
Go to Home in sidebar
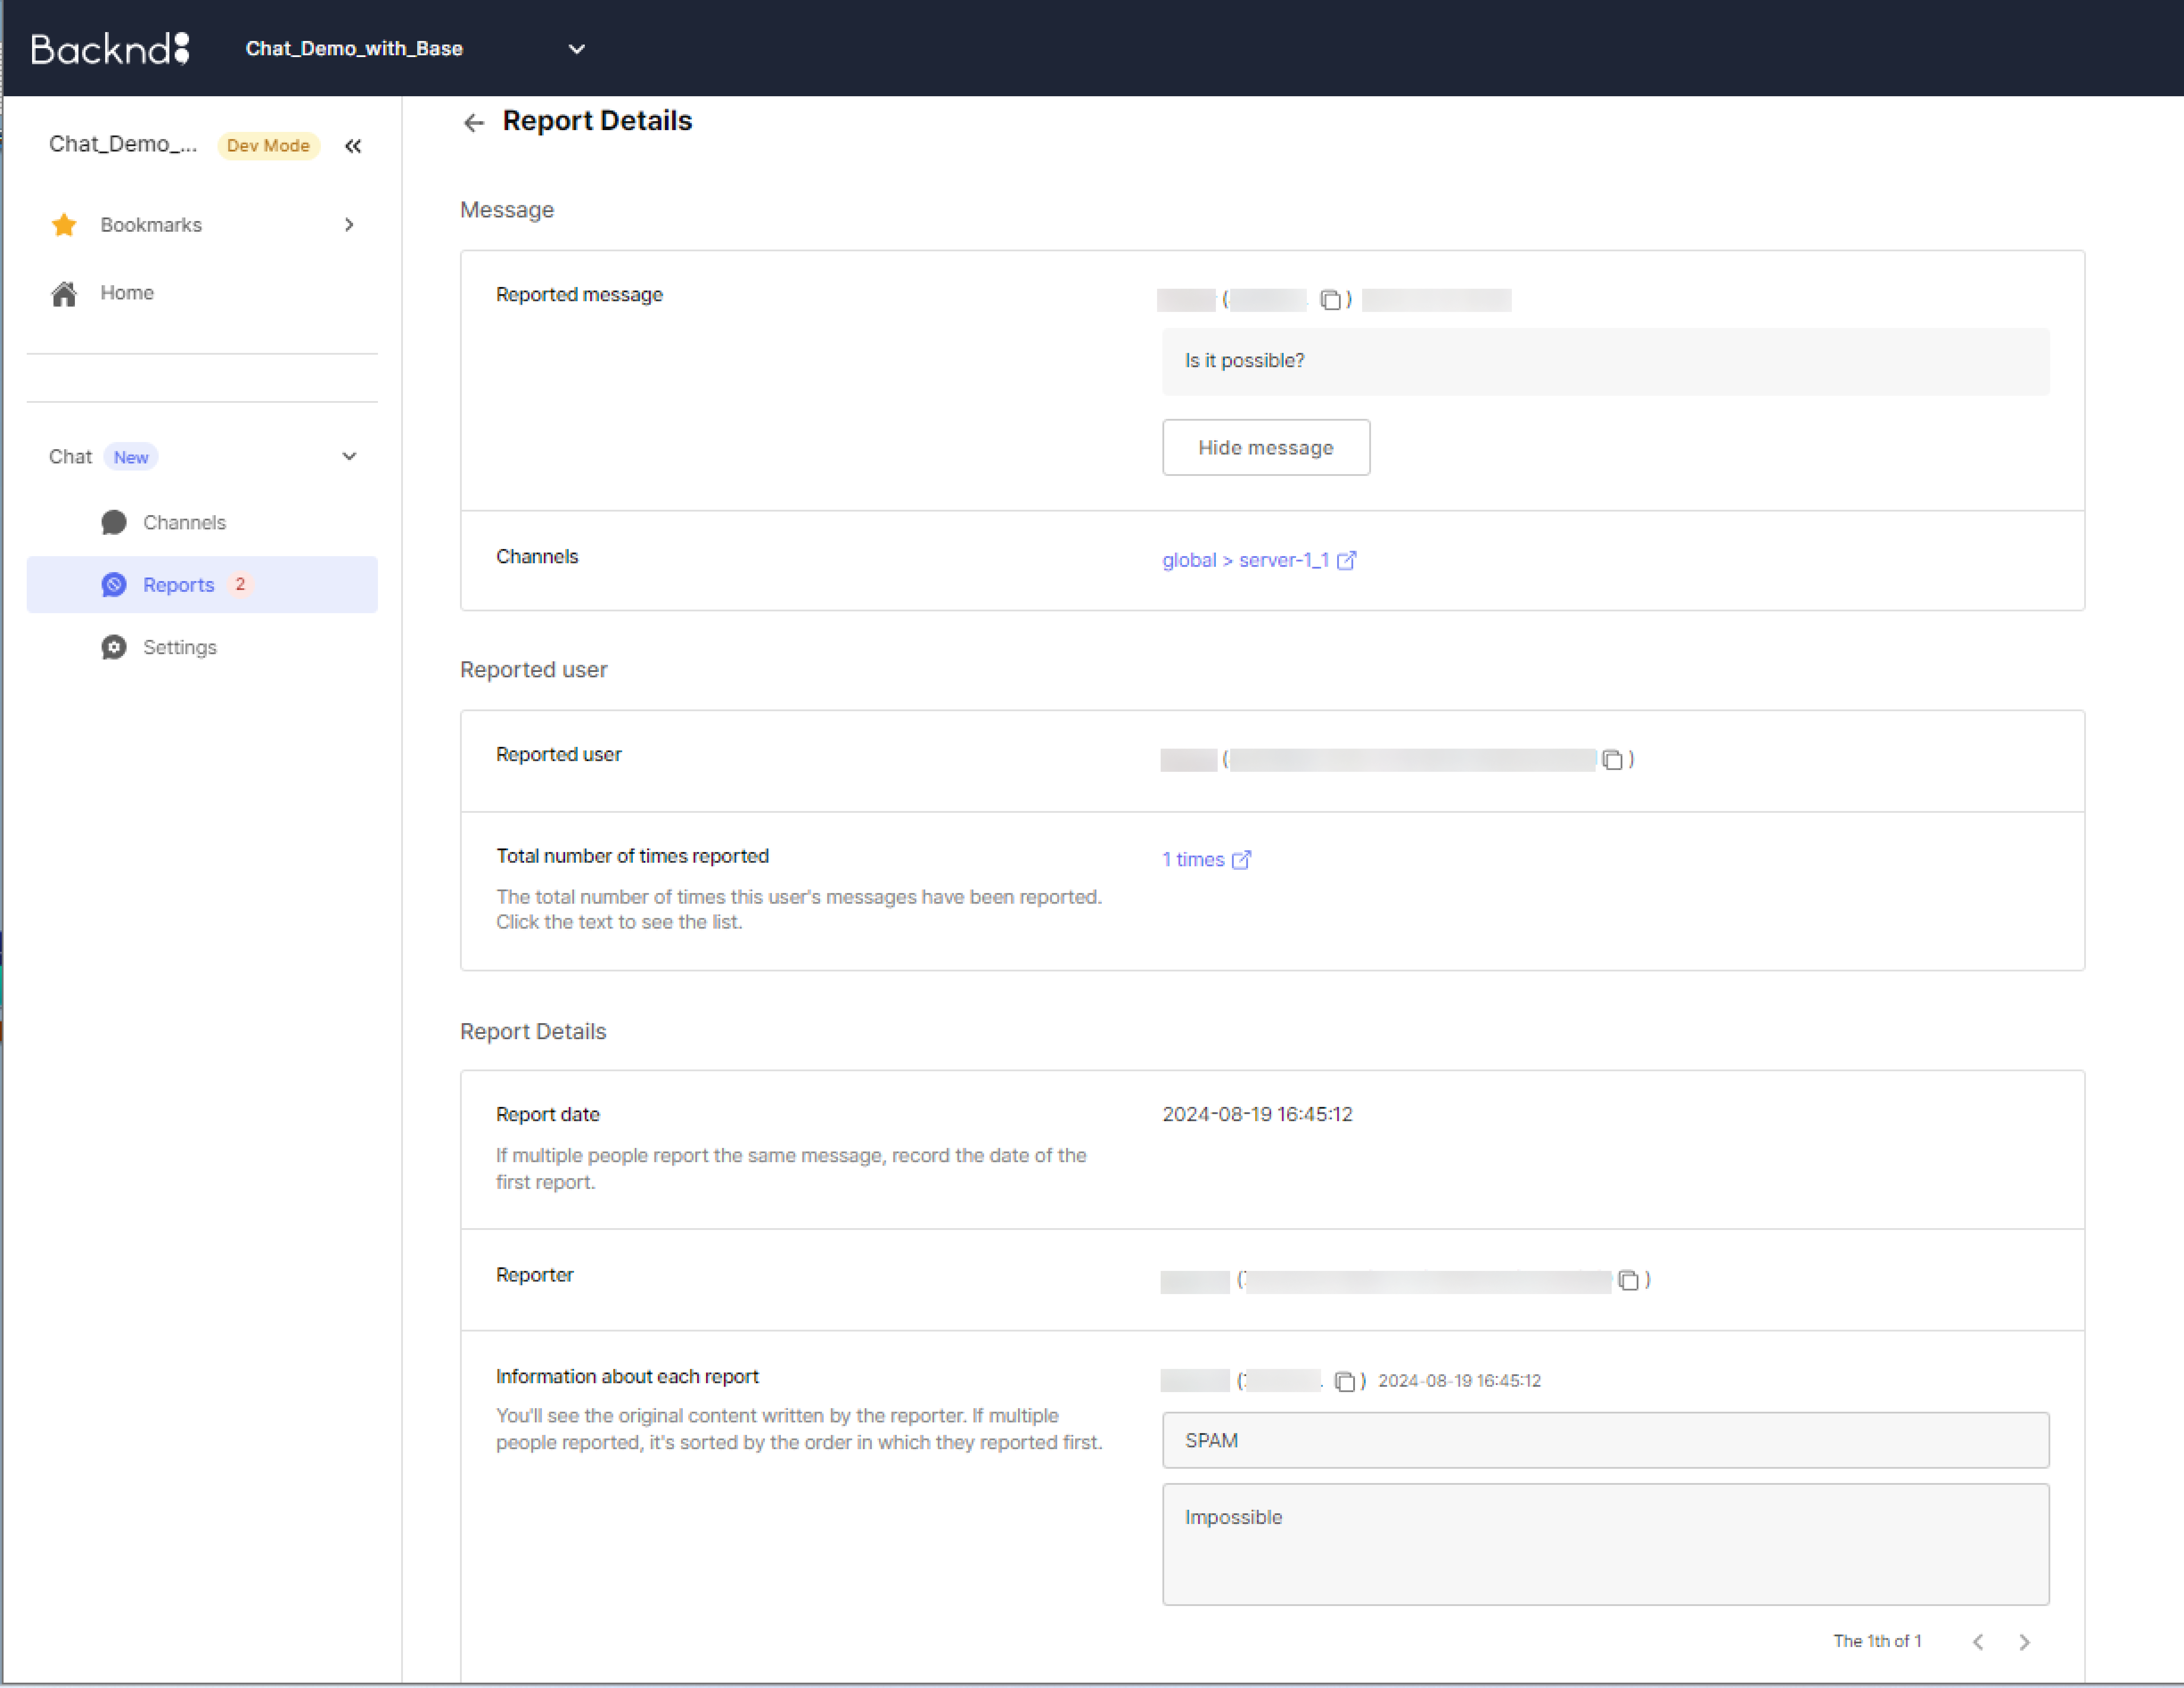[x=202, y=293]
